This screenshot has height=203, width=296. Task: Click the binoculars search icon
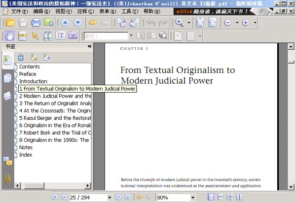coord(48,35)
